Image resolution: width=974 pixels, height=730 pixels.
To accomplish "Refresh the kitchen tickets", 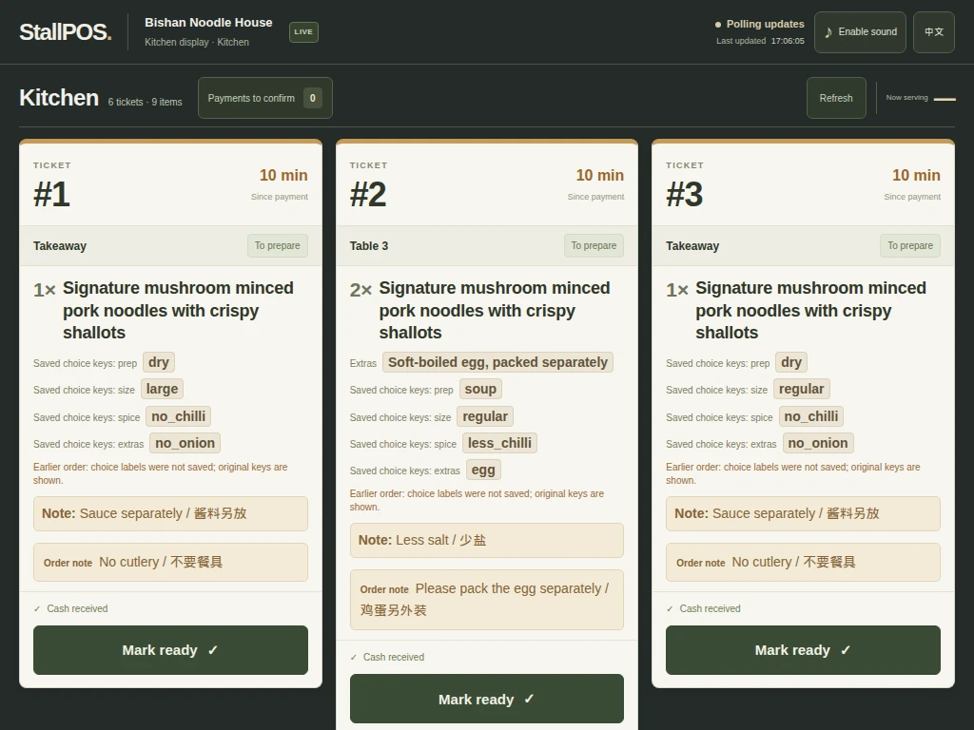I will click(x=836, y=98).
